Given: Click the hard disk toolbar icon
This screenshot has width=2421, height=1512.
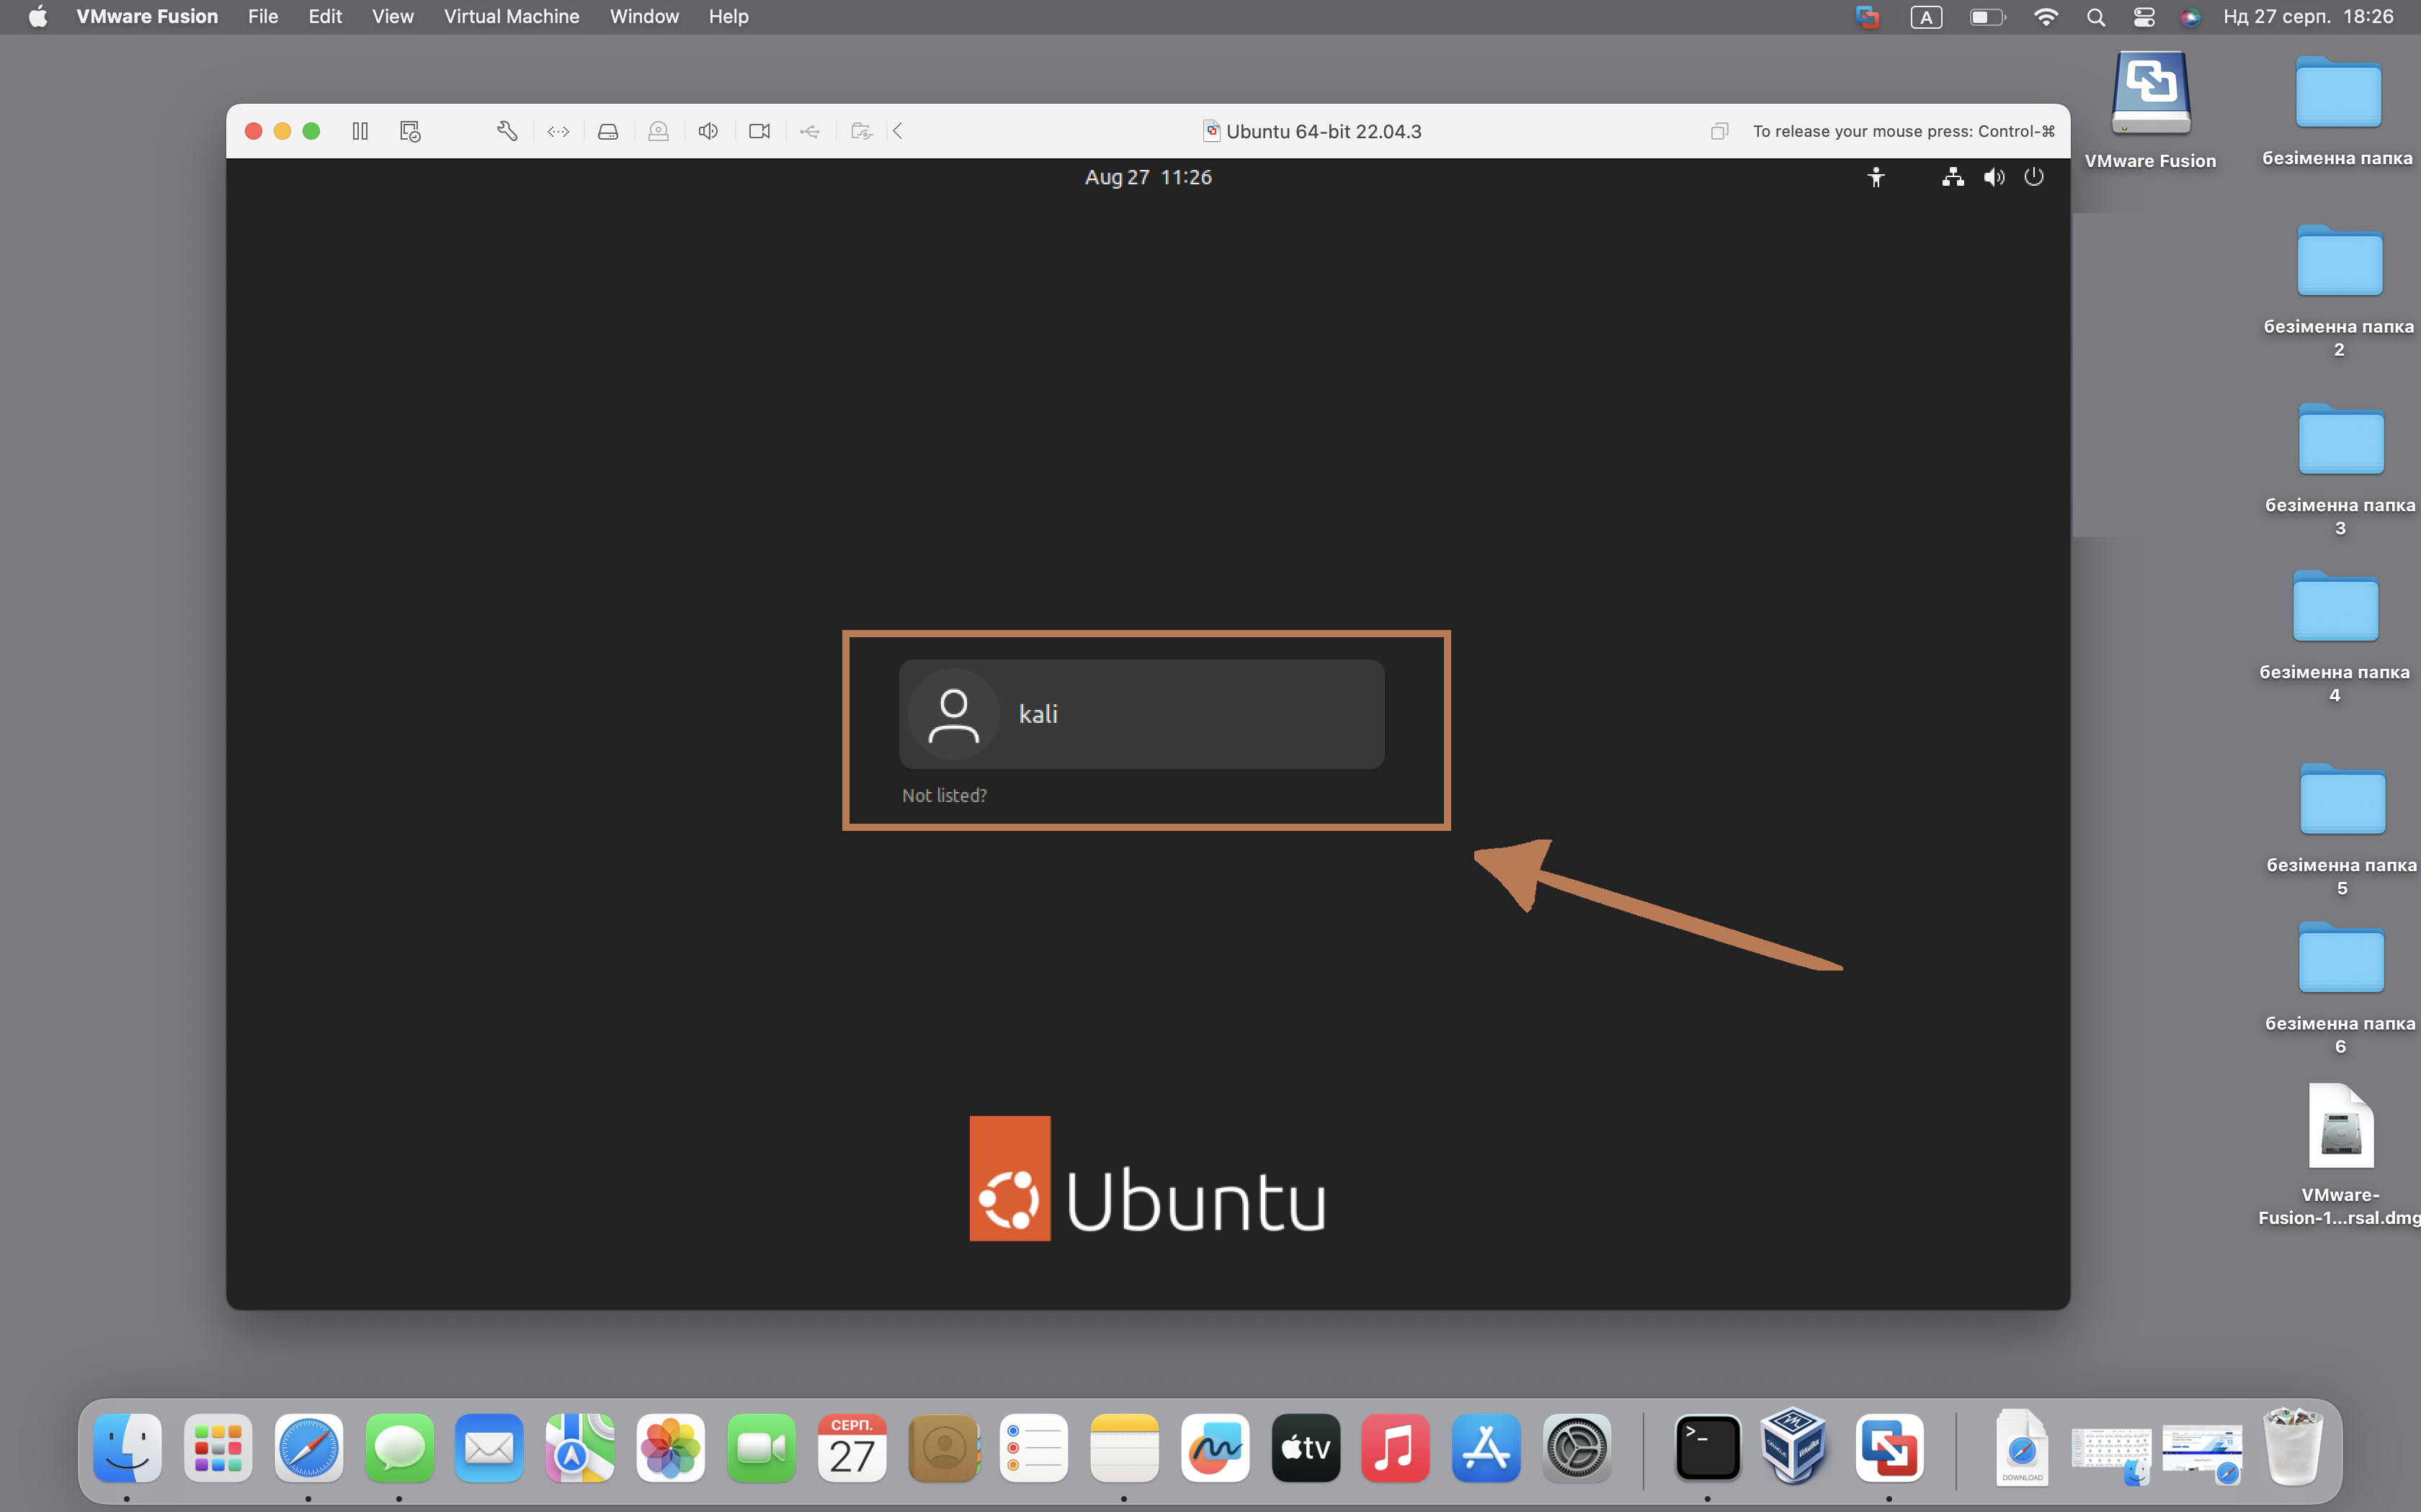Looking at the screenshot, I should 608,131.
